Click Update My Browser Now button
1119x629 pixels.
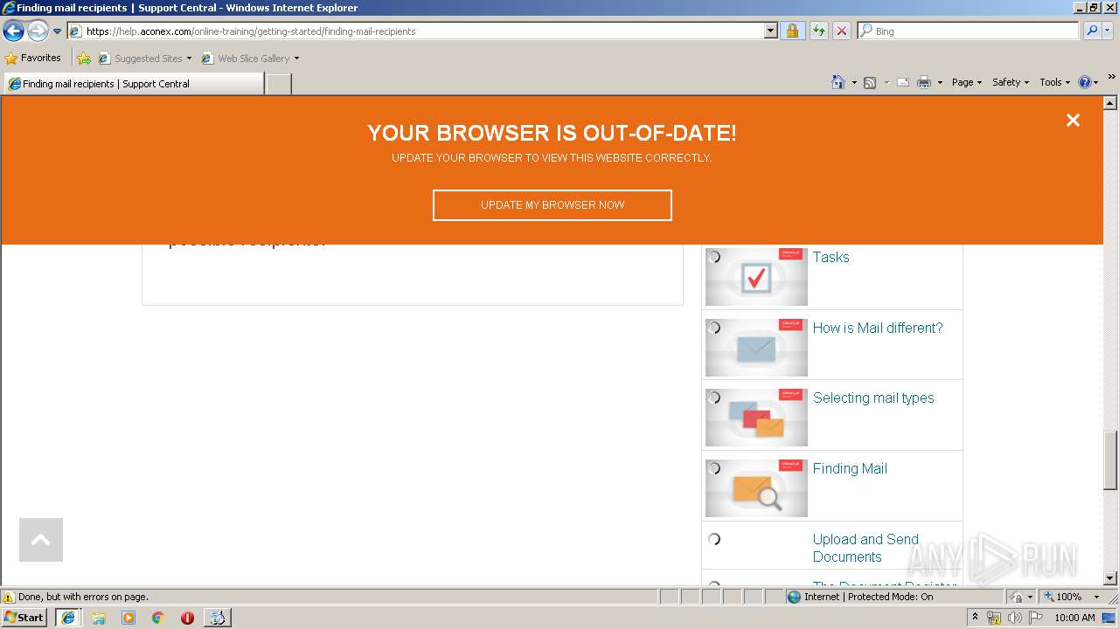(553, 205)
